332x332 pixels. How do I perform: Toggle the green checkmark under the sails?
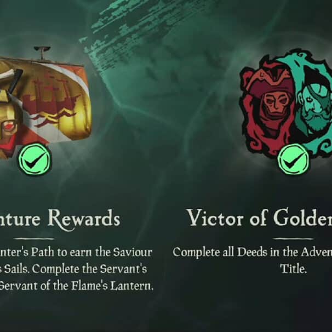pos(35,159)
